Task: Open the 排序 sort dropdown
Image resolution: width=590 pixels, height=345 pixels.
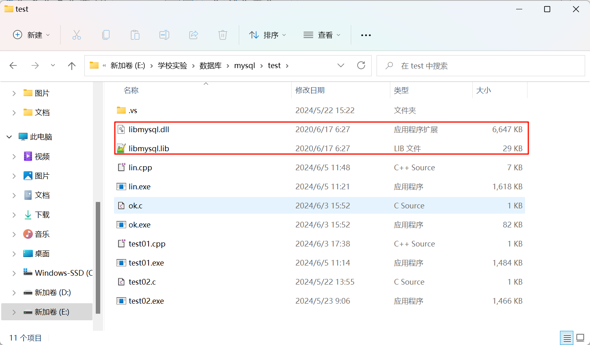Action: click(x=268, y=35)
